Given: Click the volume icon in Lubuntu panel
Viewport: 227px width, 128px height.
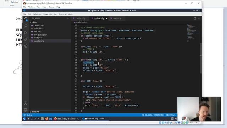Looking at the screenshot, I should [176, 119].
